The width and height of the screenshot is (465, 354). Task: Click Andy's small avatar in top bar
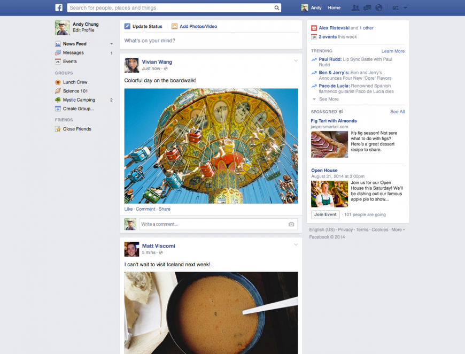tap(305, 7)
